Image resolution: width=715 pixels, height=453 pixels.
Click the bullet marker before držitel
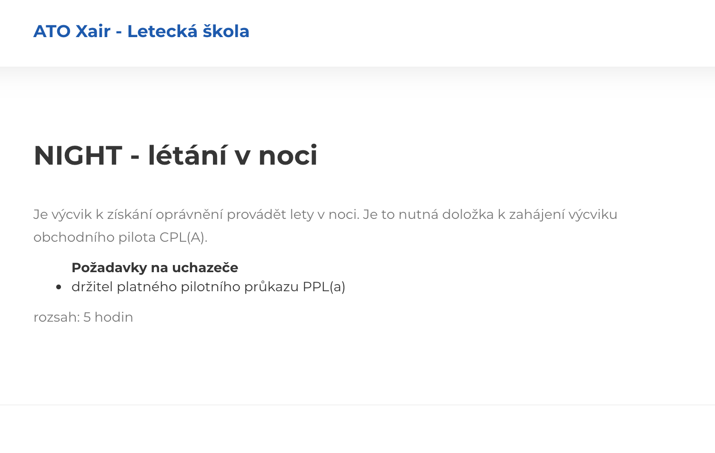click(59, 287)
